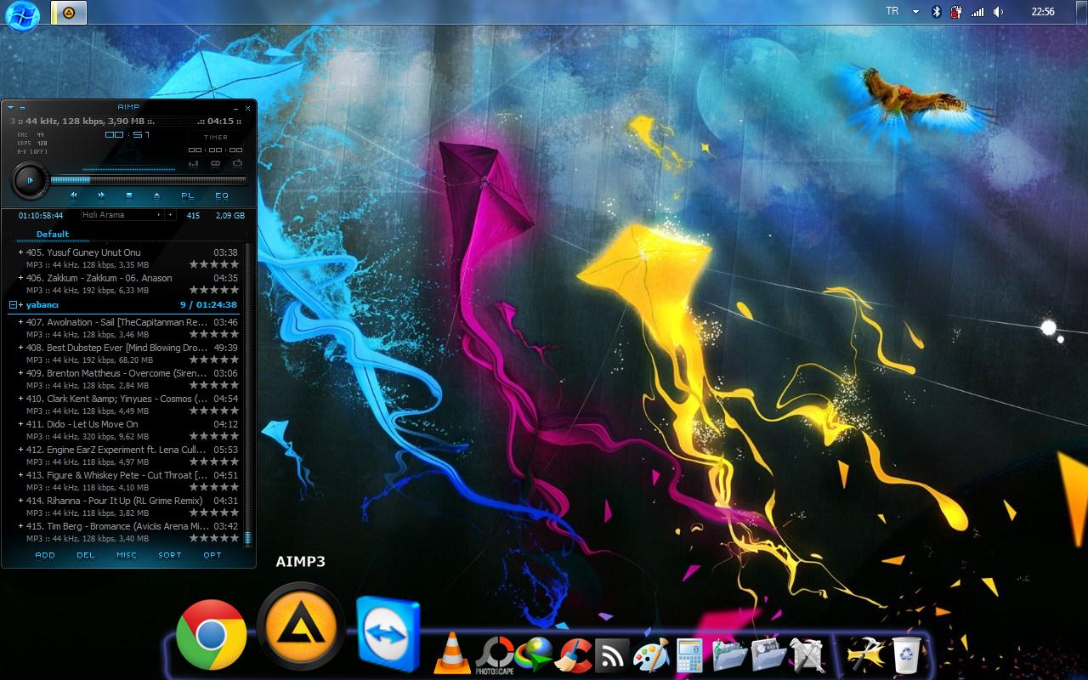Toggle the equalizer with the EQ button
1088x680 pixels.
(222, 195)
